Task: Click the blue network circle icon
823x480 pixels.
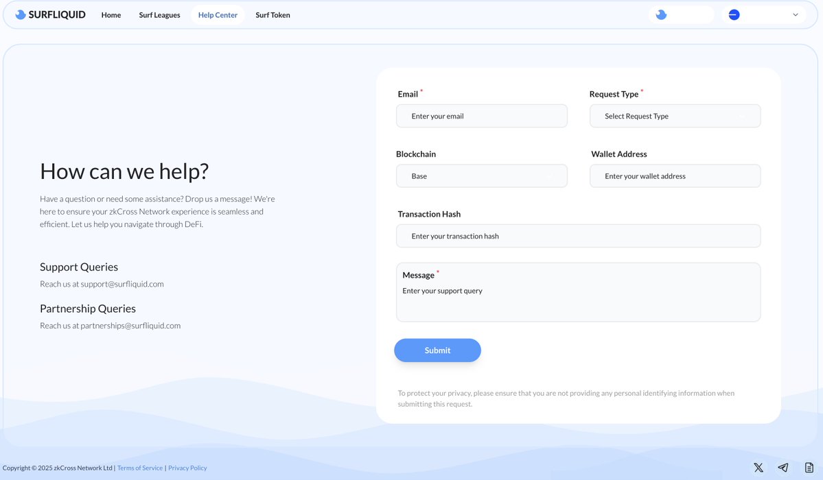Action: (x=734, y=14)
